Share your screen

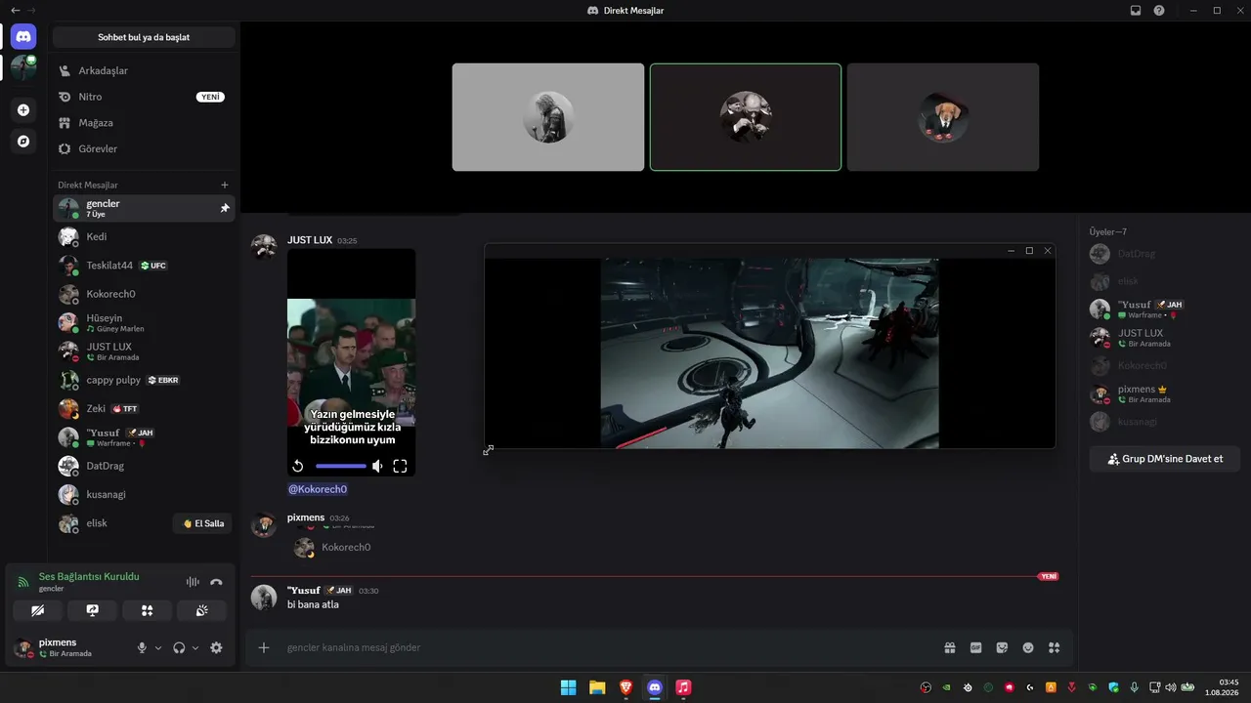[93, 610]
